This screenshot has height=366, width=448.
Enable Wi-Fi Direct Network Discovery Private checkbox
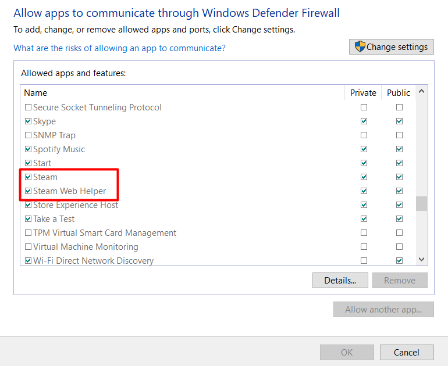[x=364, y=261]
